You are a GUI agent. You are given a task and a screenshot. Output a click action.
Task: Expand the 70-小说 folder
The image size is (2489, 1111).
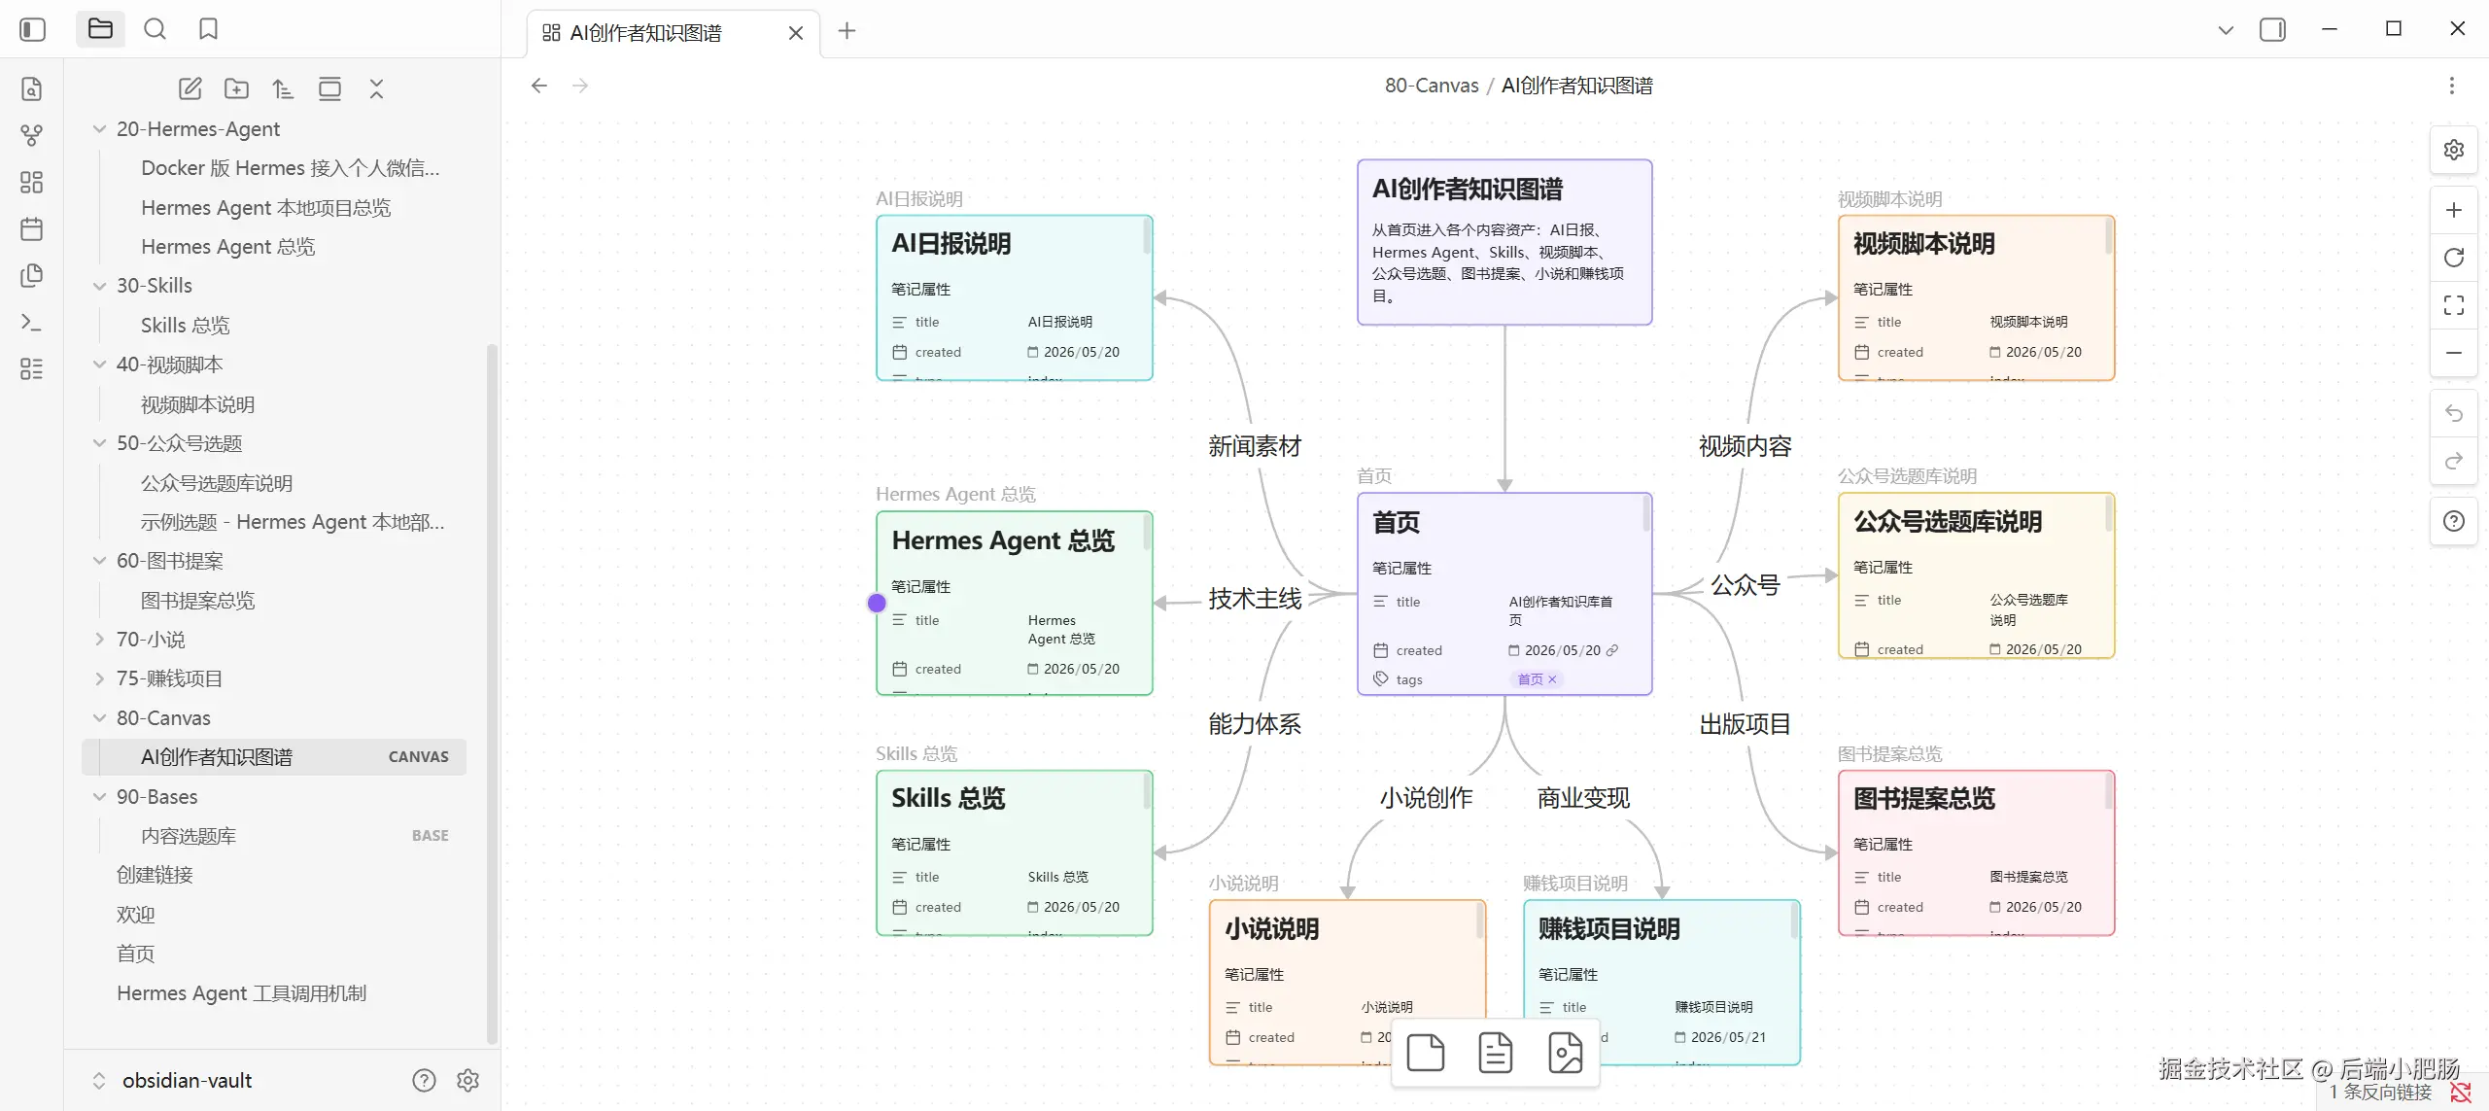coord(99,640)
